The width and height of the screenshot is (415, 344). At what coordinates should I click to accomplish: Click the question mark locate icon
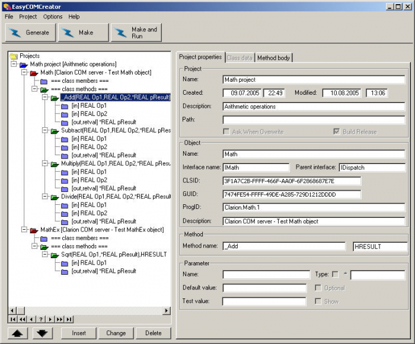click(x=41, y=319)
